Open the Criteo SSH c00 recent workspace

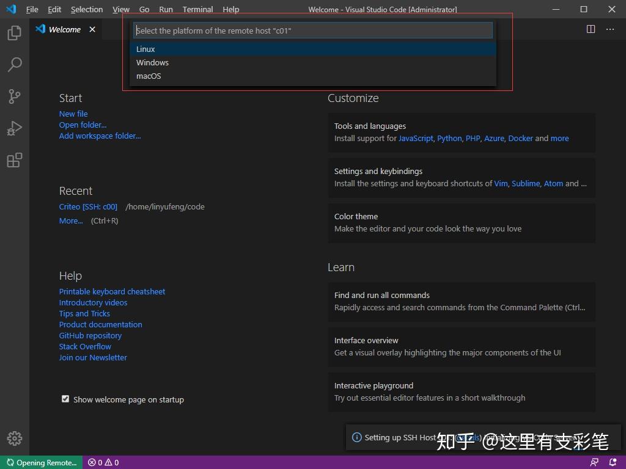point(87,206)
